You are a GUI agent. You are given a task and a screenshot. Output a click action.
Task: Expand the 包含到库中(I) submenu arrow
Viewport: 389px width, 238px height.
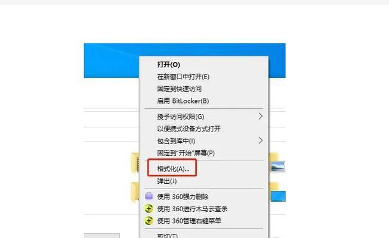coord(260,140)
